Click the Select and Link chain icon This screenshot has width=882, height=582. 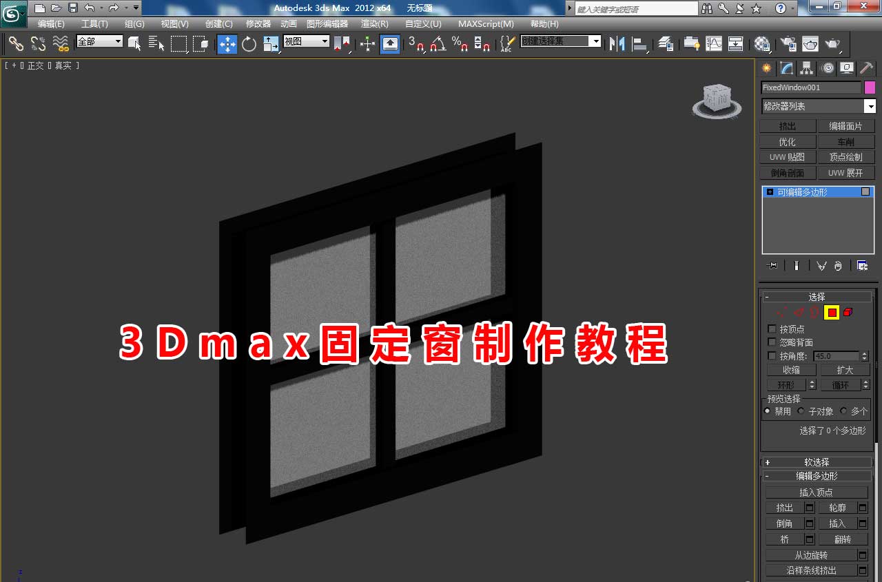tap(16, 43)
